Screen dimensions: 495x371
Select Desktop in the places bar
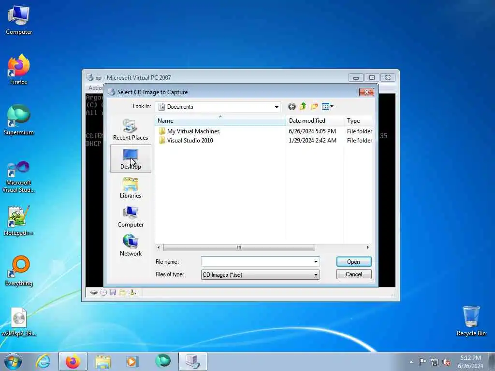131,158
